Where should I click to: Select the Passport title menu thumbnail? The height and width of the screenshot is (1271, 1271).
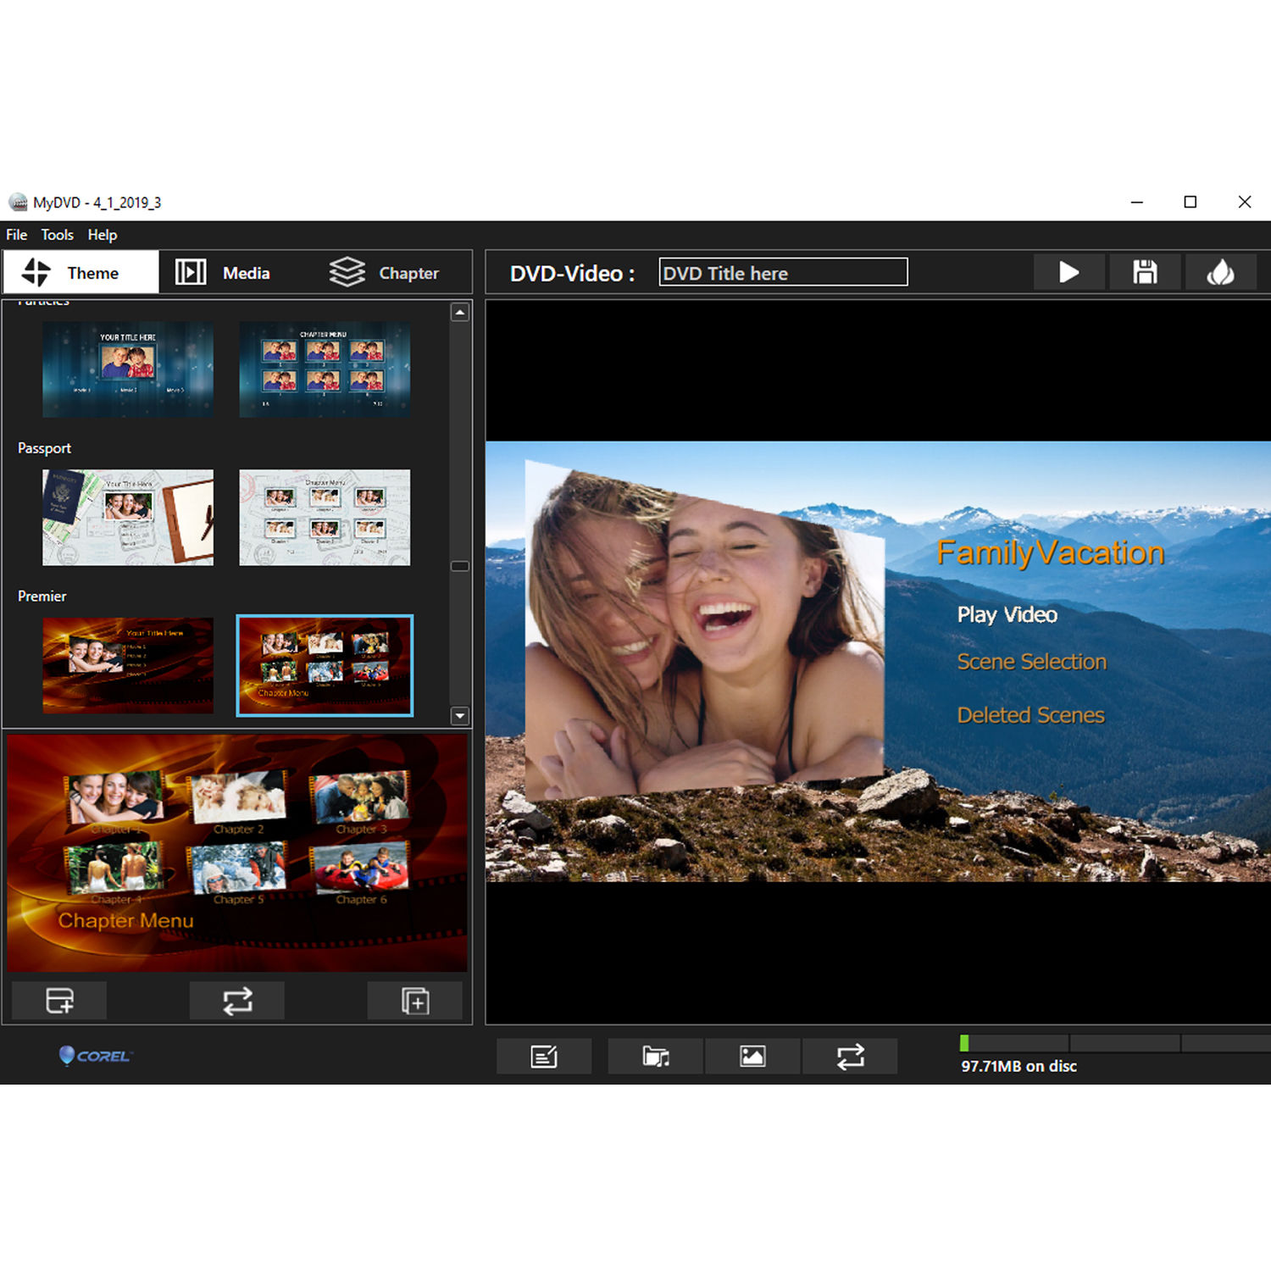click(x=128, y=518)
